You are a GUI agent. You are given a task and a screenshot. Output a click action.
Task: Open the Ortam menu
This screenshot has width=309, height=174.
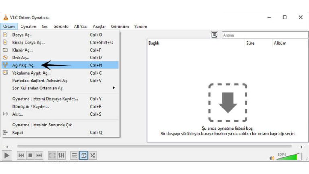(9, 27)
